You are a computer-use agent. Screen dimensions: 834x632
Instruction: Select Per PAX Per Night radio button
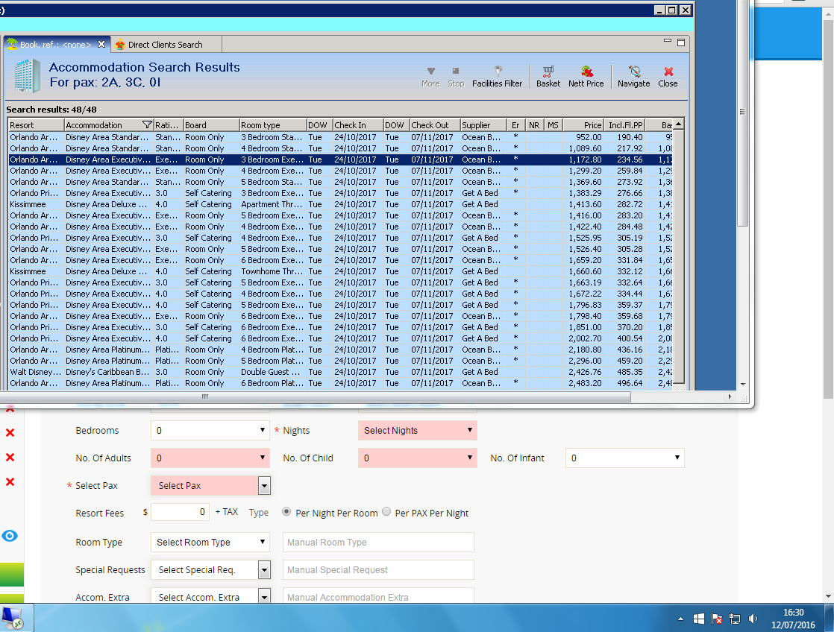click(386, 512)
